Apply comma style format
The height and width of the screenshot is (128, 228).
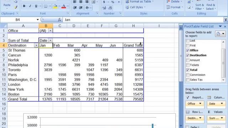coord(119,2)
